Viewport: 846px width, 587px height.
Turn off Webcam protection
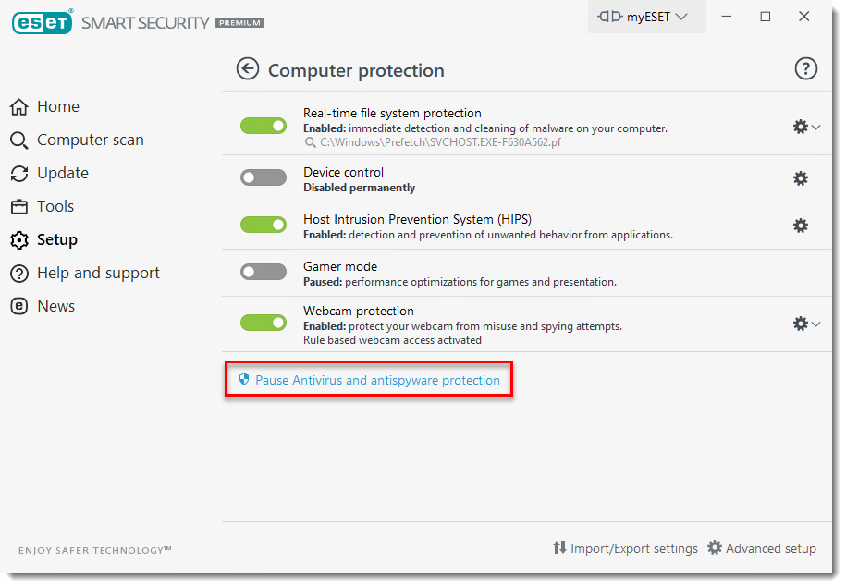point(264,322)
